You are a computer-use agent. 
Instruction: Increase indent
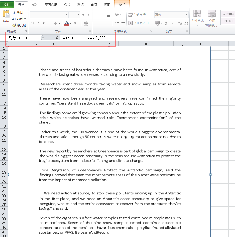click(x=123, y=23)
